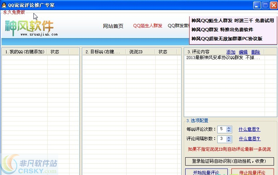Start batch commenting with 开始批量评论

pos(206,172)
